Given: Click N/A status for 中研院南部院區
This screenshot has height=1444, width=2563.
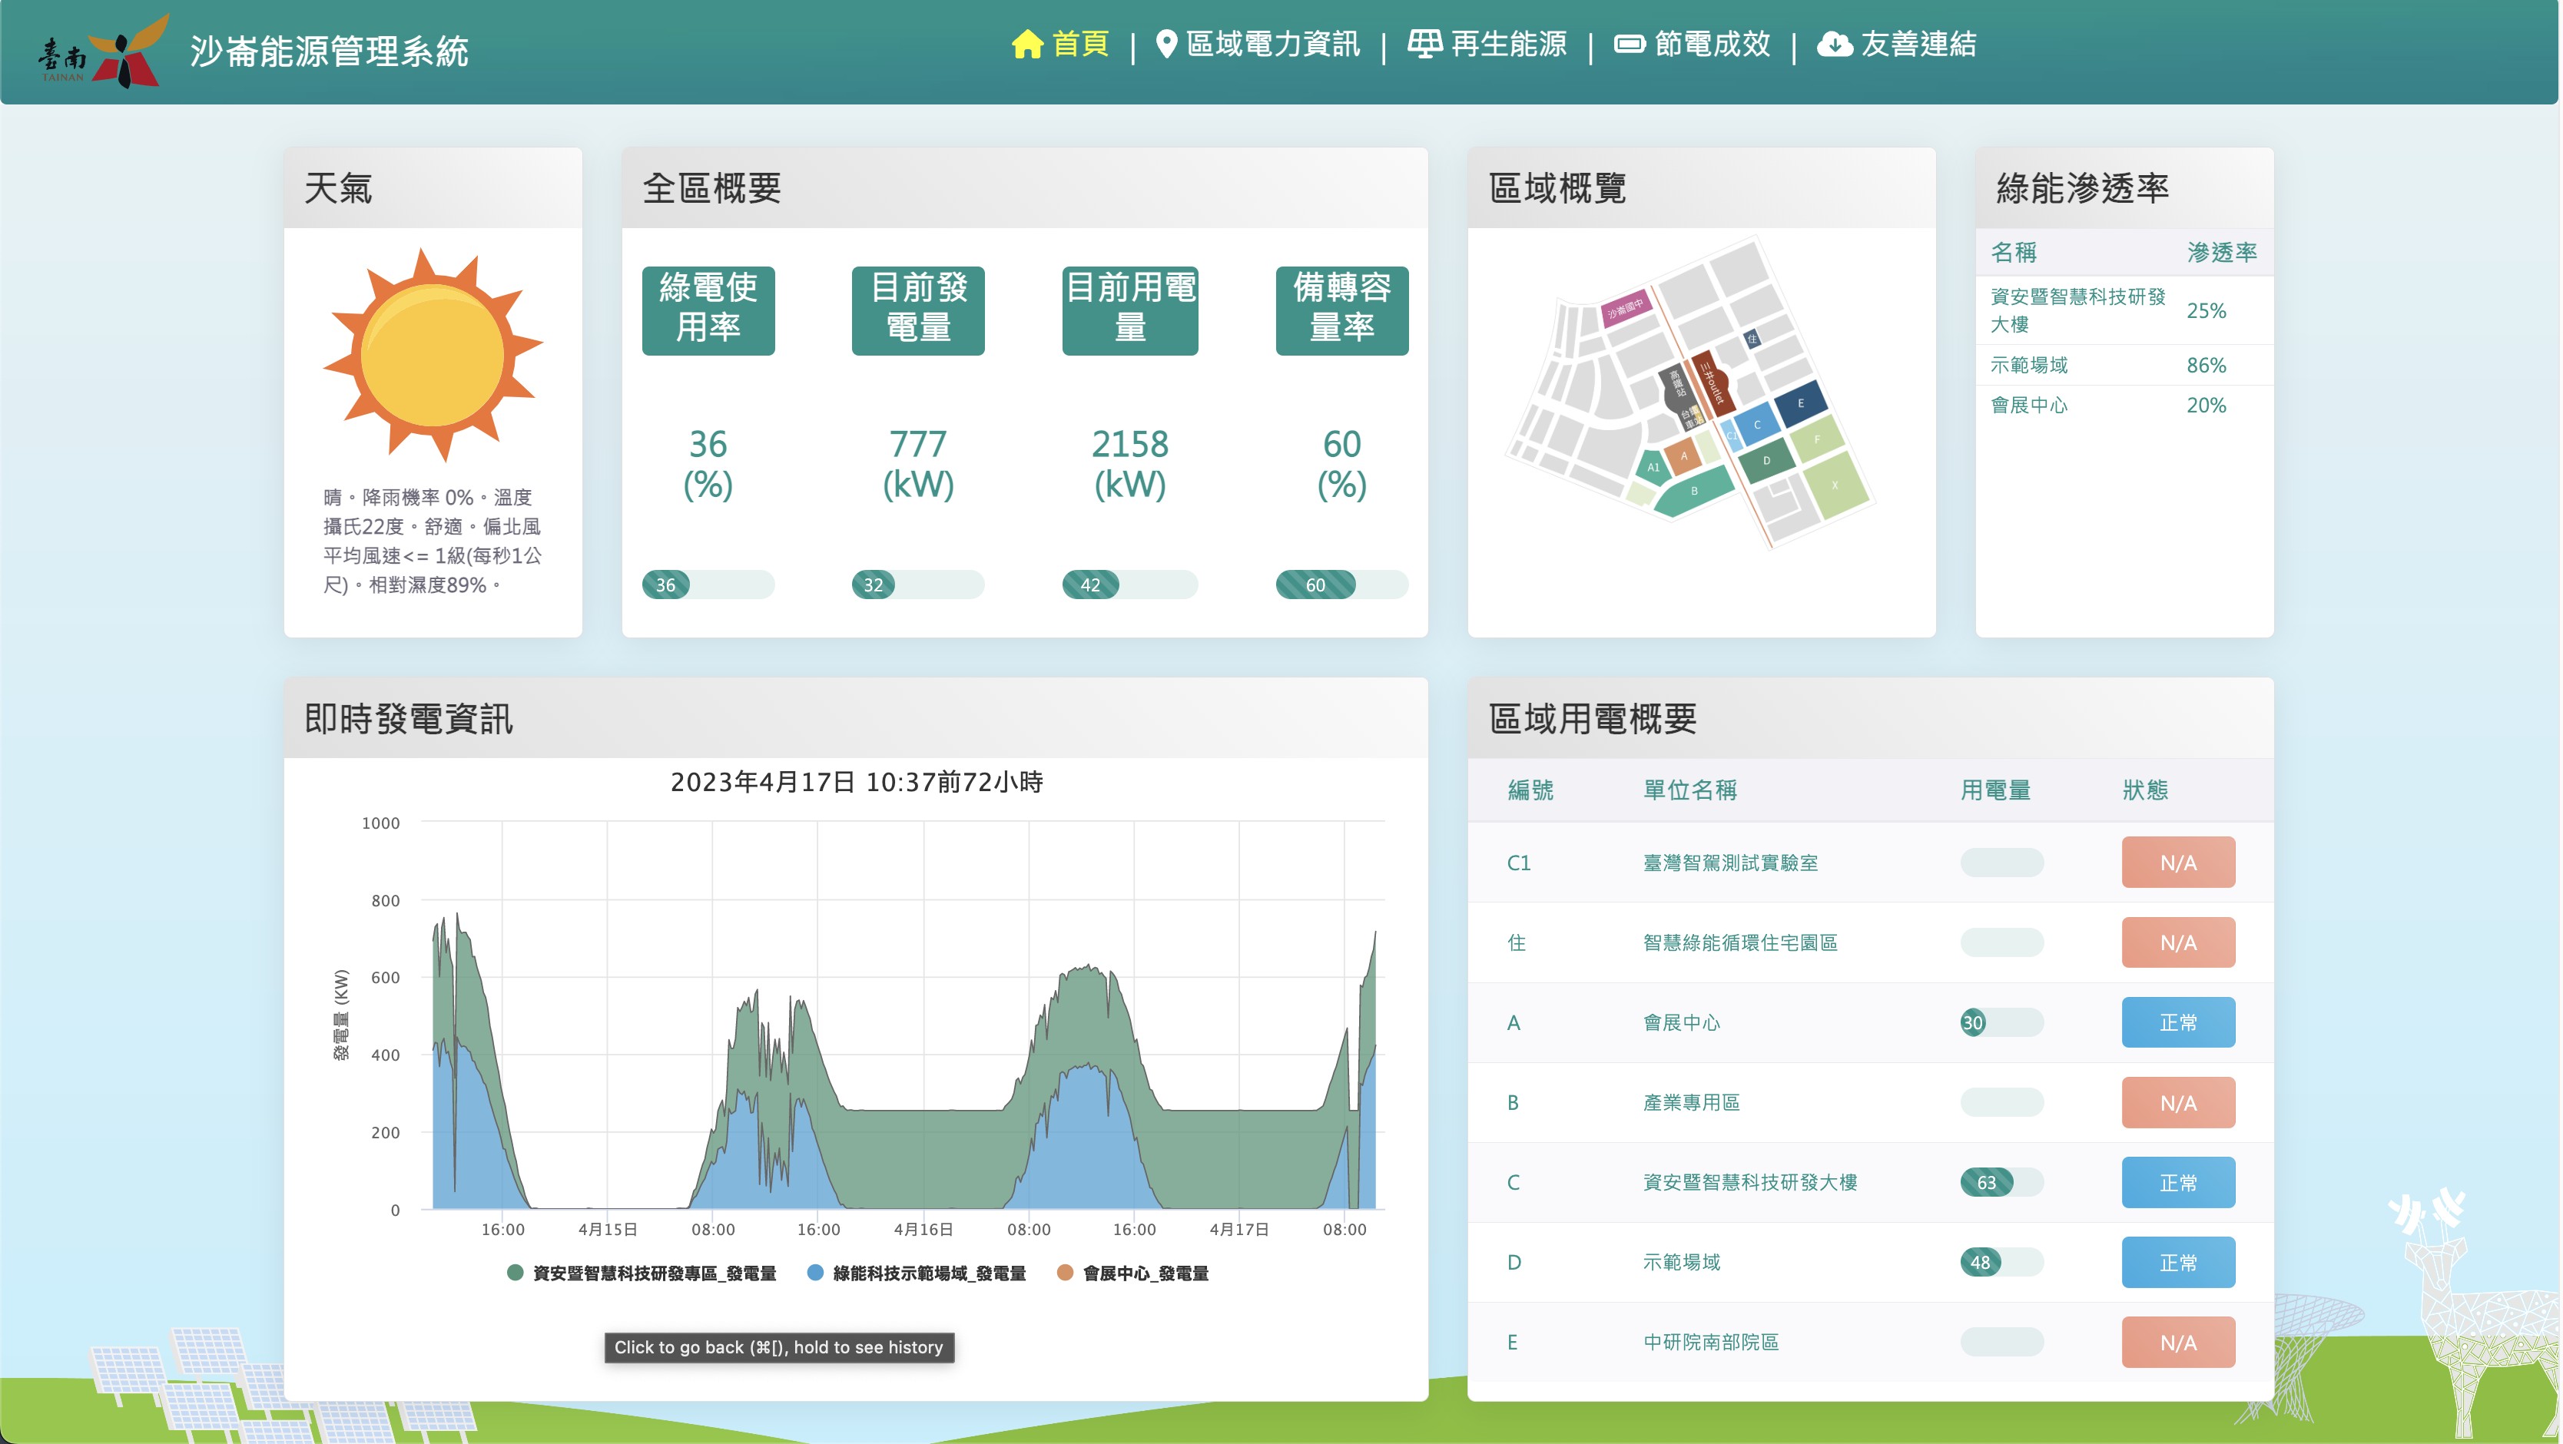Looking at the screenshot, I should [2178, 1343].
